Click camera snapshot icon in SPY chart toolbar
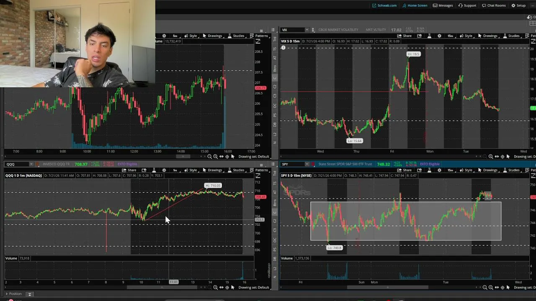 tap(419, 170)
